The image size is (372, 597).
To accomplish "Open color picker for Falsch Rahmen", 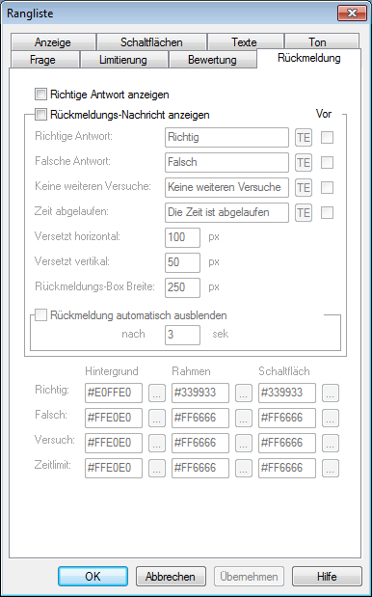I will coord(244,418).
